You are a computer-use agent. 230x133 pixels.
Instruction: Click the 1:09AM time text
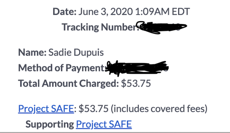tap(152, 12)
